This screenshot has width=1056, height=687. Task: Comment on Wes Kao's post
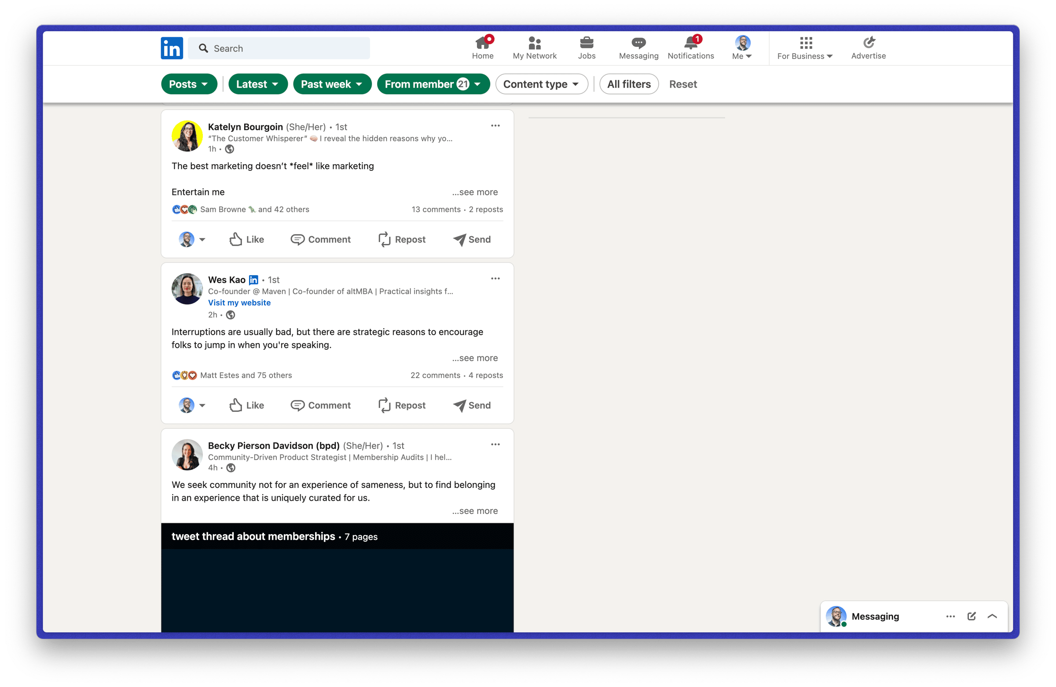320,405
